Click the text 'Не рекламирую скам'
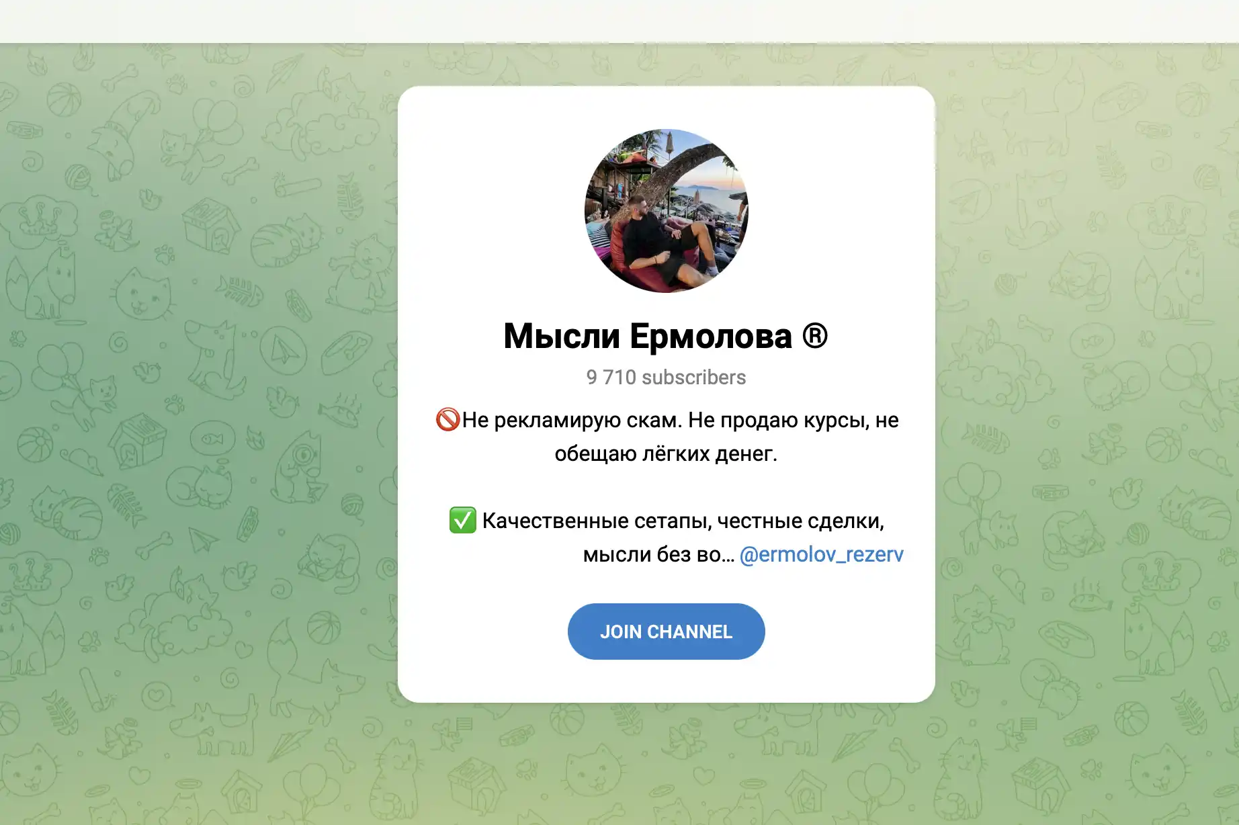The image size is (1239, 825). 572,420
